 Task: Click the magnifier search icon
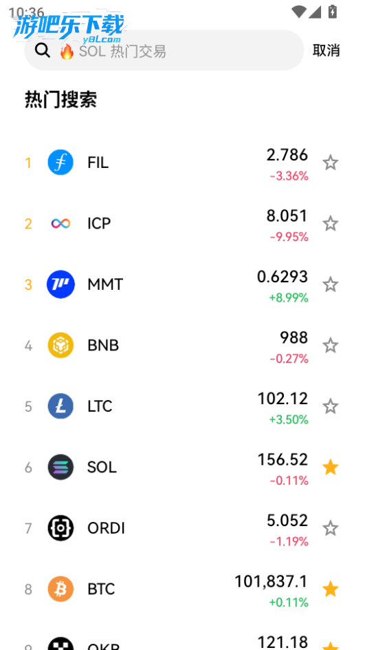[42, 50]
